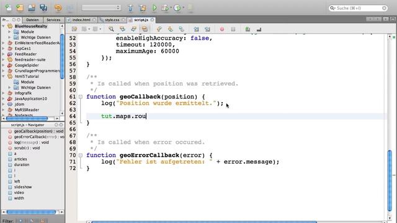Viewport: 397px width, 223px height.
Task: Select the feedreader-suite project
Action: [30, 59]
